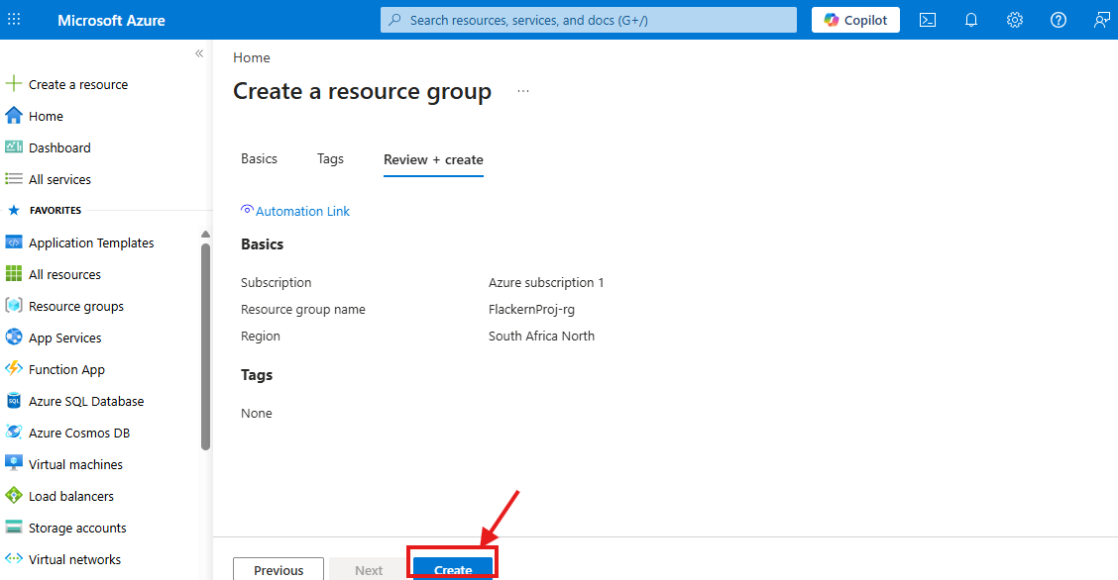Image resolution: width=1118 pixels, height=580 pixels.
Task: Click the Automation Link eye icon
Action: click(247, 209)
